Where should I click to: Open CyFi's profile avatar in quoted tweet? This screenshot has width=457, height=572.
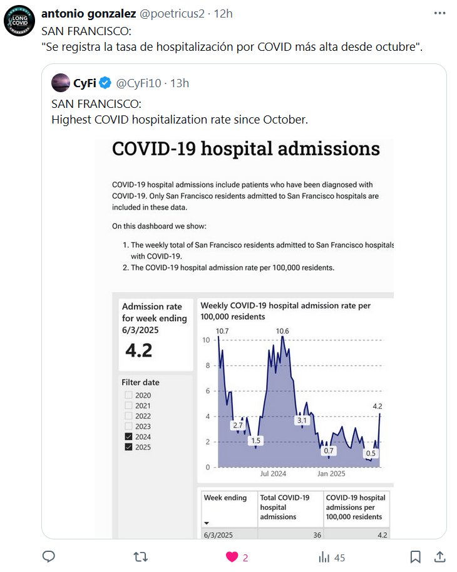pos(61,83)
